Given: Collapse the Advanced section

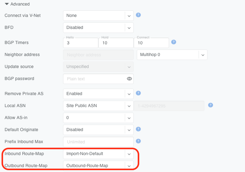Looking at the screenshot, I should coord(7,4).
